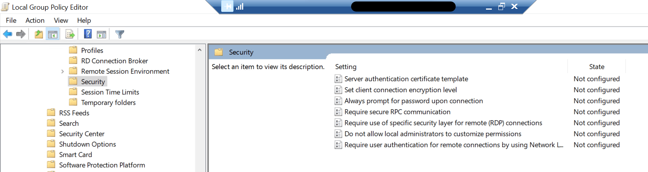Toggle the Show/Hide Console Tree icon
Image resolution: width=648 pixels, height=172 pixels.
[53, 34]
